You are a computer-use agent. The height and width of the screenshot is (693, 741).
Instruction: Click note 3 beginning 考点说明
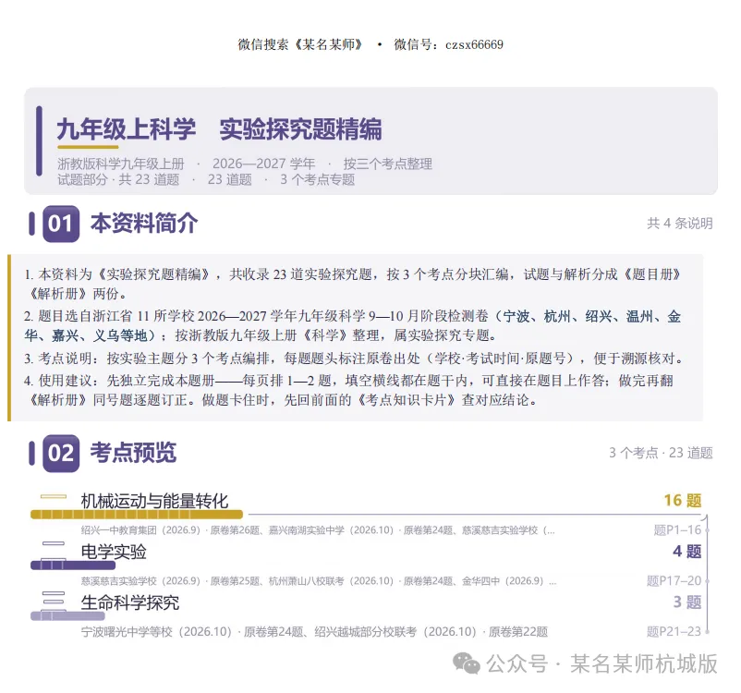(355, 359)
